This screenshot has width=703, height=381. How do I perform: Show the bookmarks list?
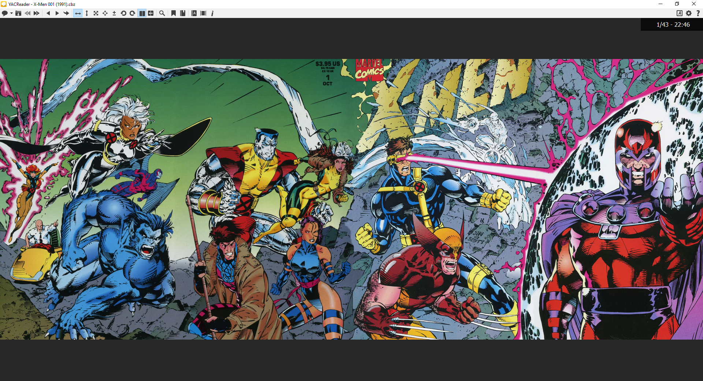tap(183, 13)
